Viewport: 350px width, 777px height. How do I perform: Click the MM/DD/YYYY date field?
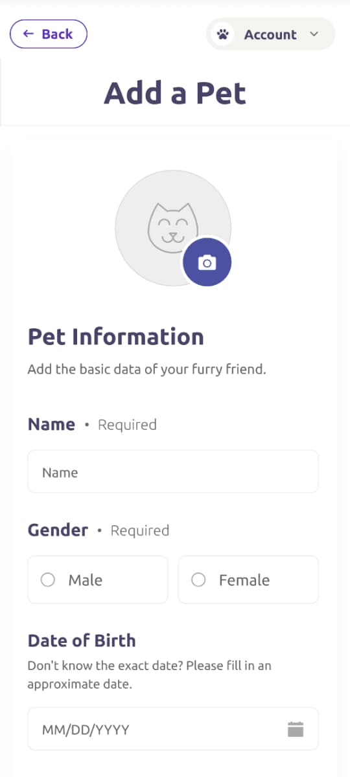[173, 729]
